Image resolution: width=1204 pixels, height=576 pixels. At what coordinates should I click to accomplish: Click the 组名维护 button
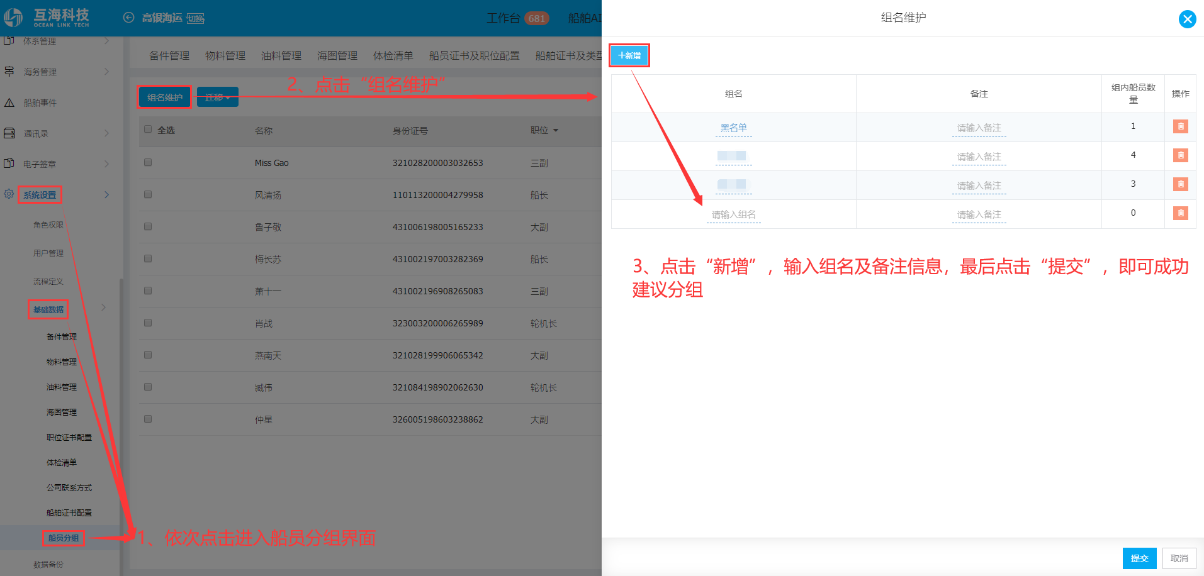(165, 97)
